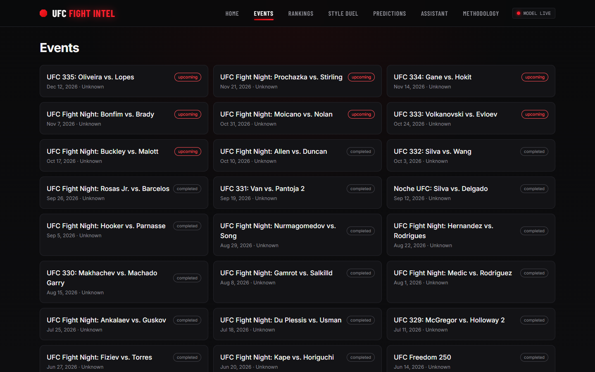
Task: Open Fight Night Nurmagomedov vs. Song
Action: tap(297, 235)
